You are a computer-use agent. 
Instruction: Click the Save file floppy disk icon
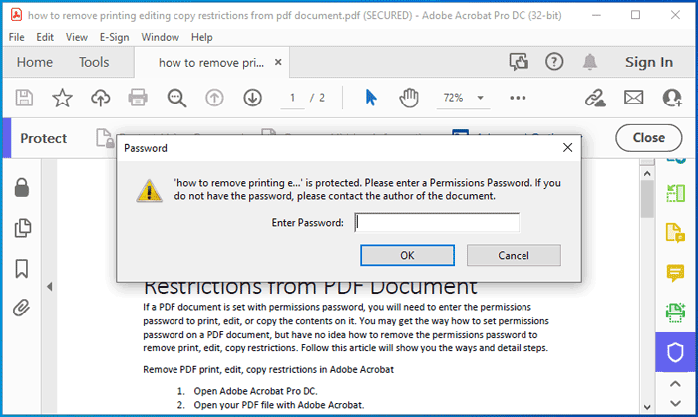click(24, 98)
